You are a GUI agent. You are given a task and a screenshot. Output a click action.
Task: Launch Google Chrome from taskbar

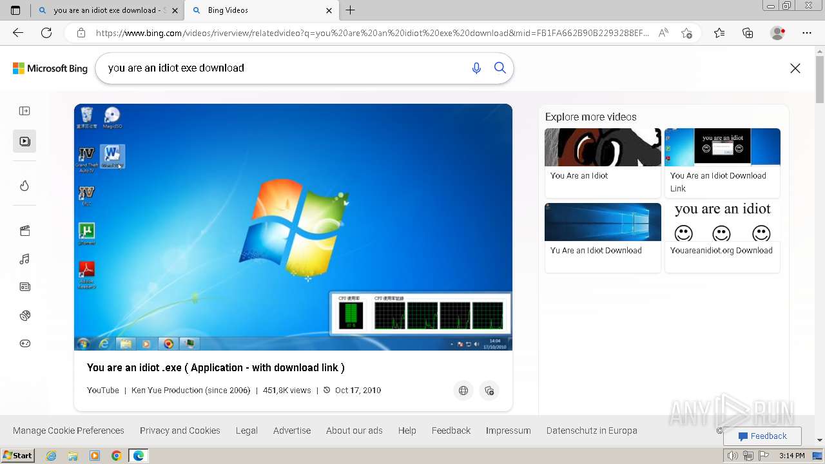[117, 456]
